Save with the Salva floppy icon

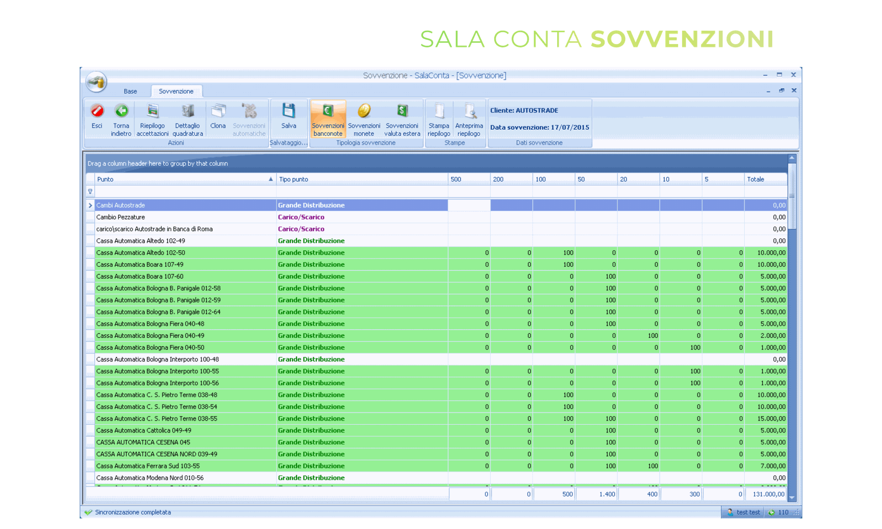click(x=288, y=112)
